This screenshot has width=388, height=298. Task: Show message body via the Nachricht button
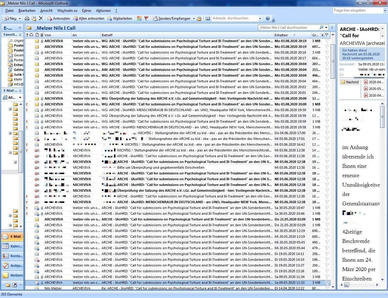click(x=350, y=82)
